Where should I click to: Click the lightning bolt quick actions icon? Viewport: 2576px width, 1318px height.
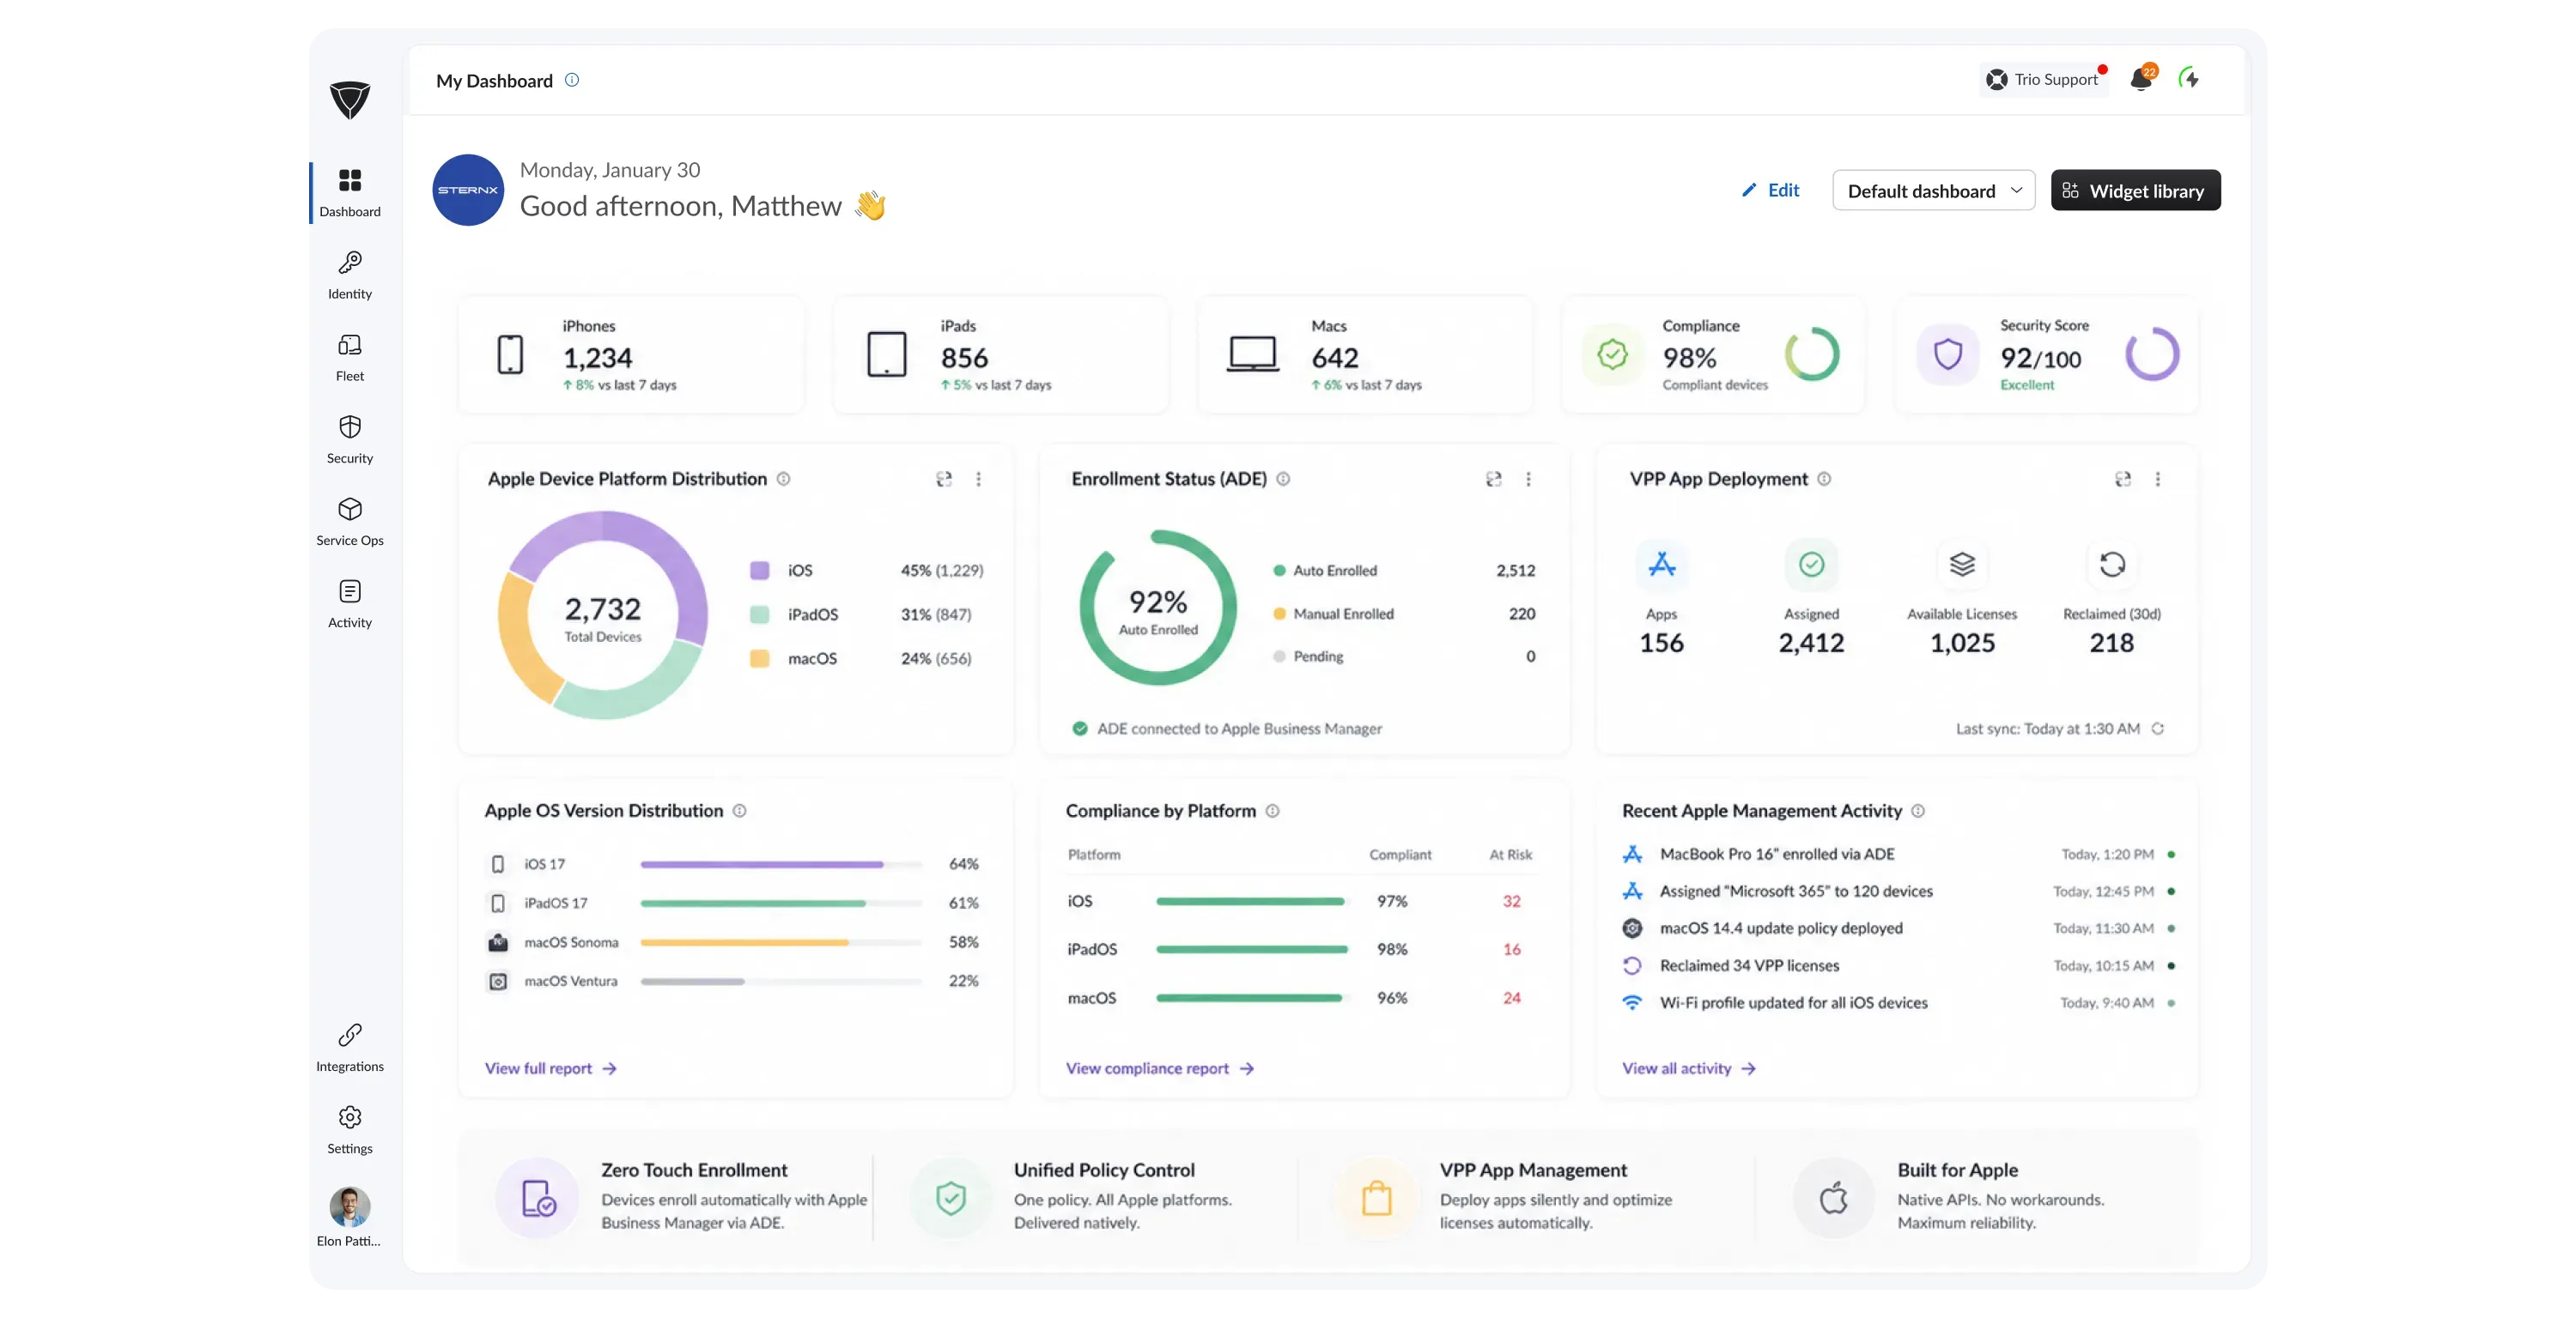tap(2189, 78)
